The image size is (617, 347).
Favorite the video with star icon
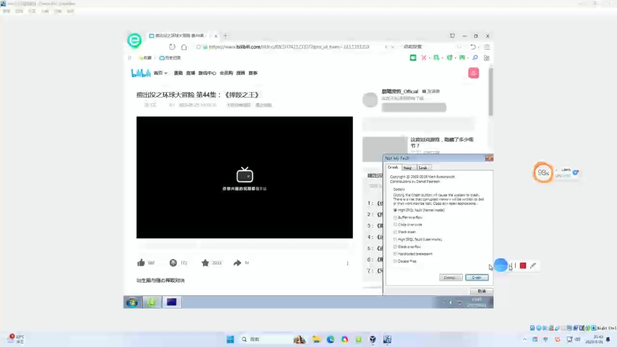pyautogui.click(x=205, y=263)
